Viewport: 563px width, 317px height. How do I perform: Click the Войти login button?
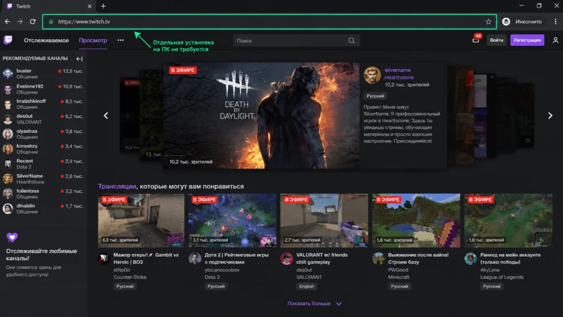click(x=496, y=40)
